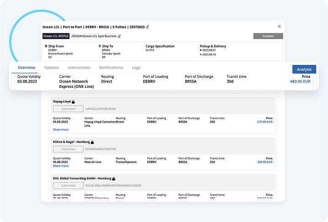Click Submitted button in Hapag-Lloyd card
The width and height of the screenshot is (328, 222).
[68, 109]
